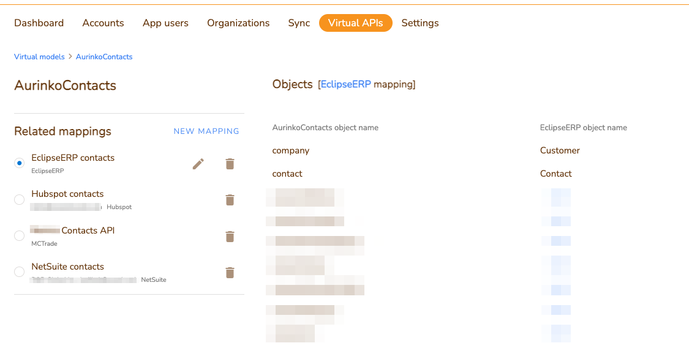This screenshot has height=354, width=689.
Task: Click the NEW MAPPING button
Action: 206,131
